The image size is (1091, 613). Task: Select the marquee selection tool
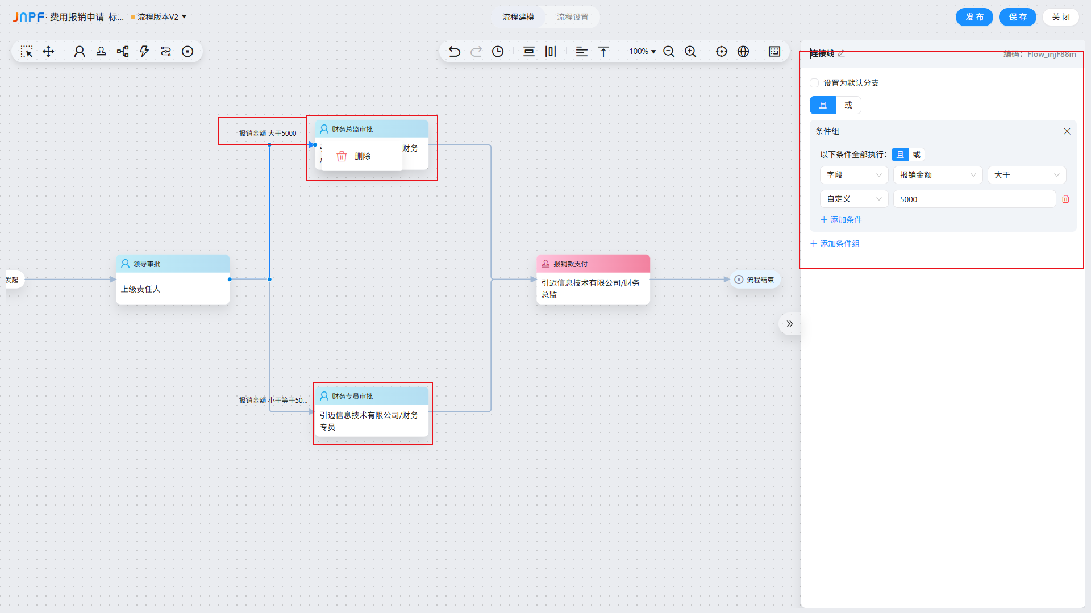point(27,52)
